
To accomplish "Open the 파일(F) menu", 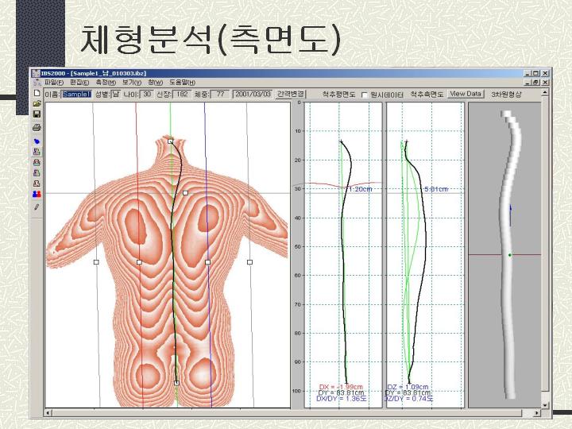I will (x=53, y=83).
